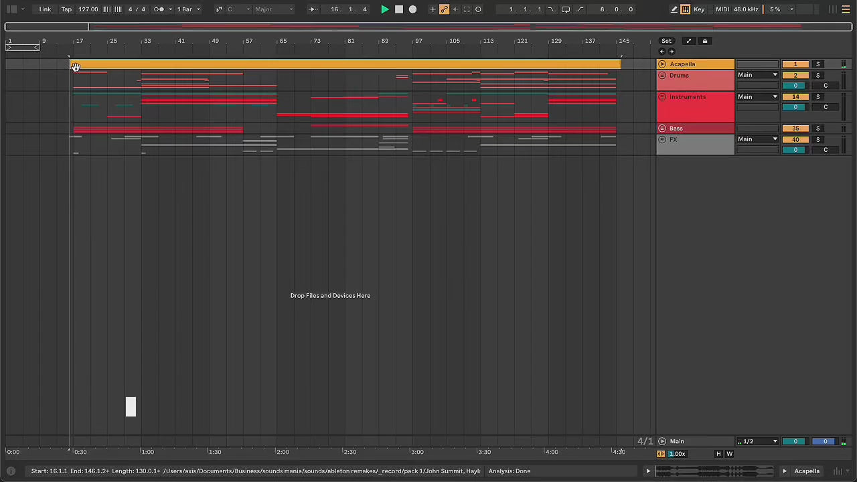
Task: Unfold the Drums group track
Action: click(x=662, y=76)
